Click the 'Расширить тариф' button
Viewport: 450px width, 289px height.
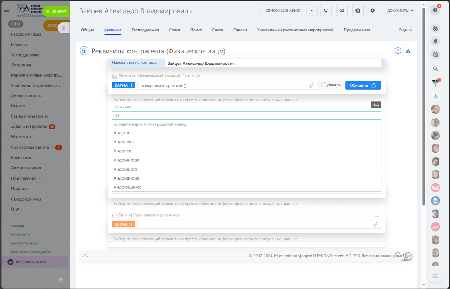tap(31, 263)
